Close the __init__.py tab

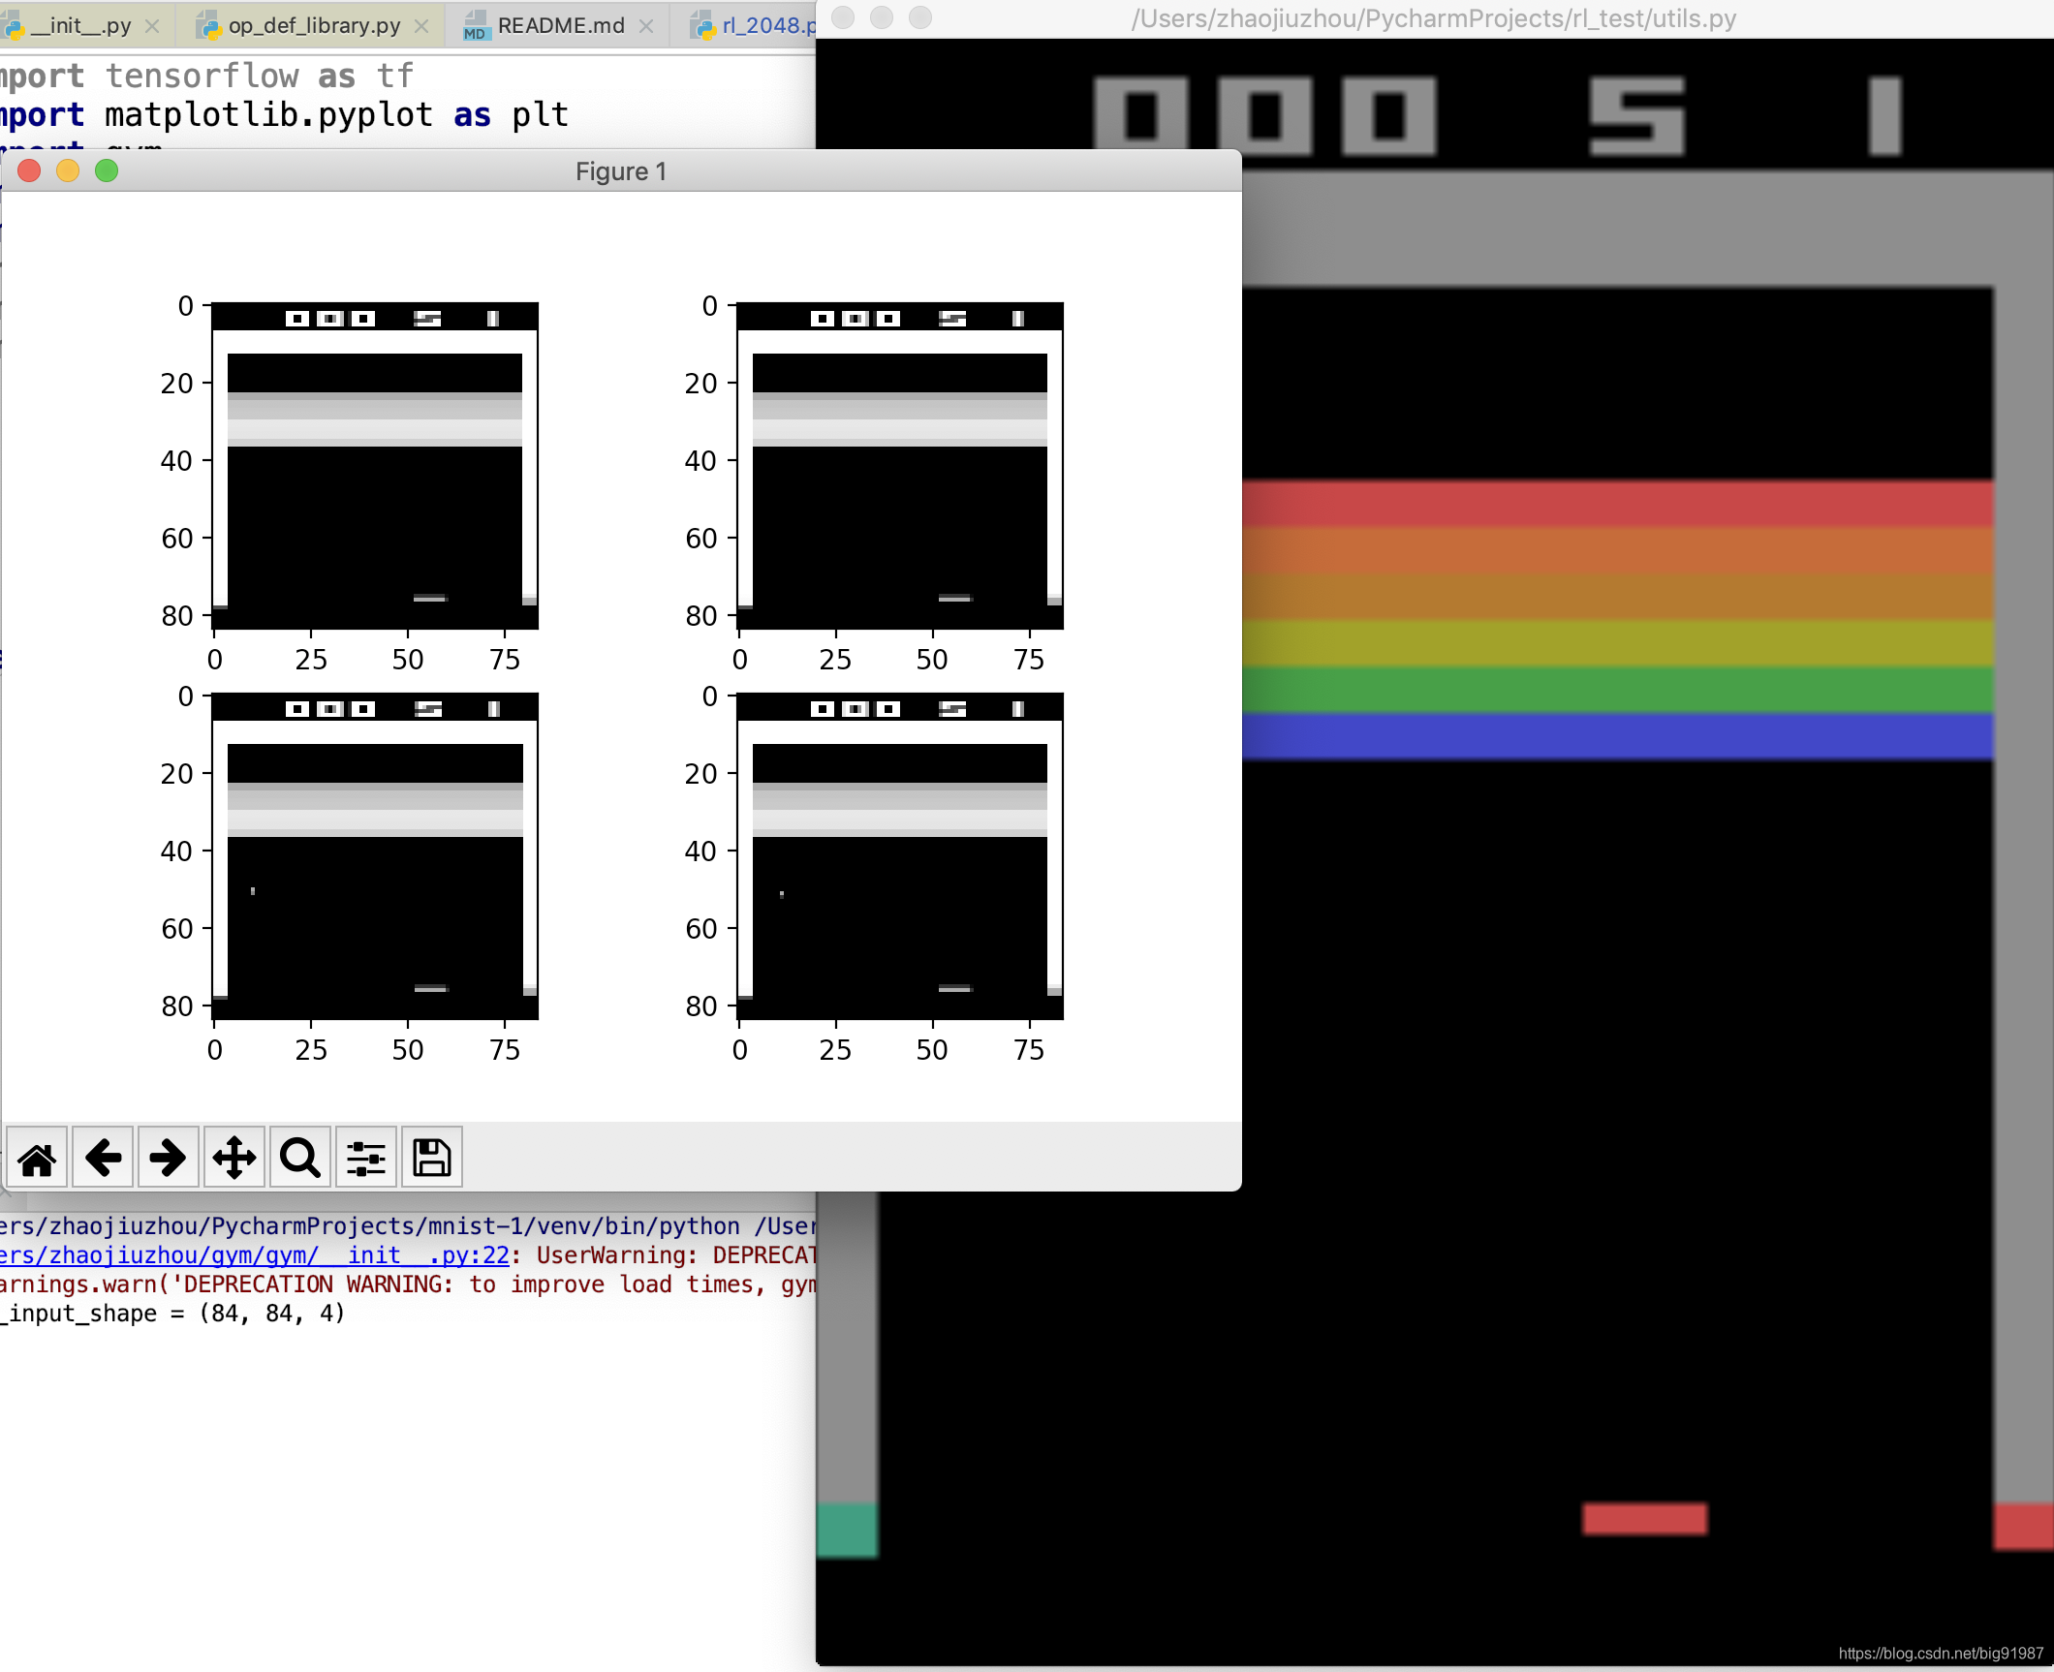(x=152, y=26)
